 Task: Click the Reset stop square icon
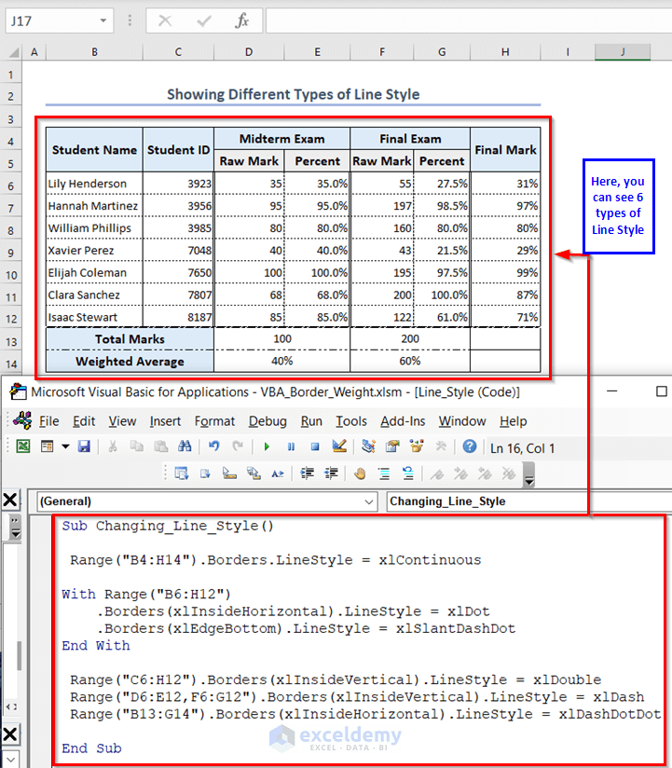tap(315, 446)
